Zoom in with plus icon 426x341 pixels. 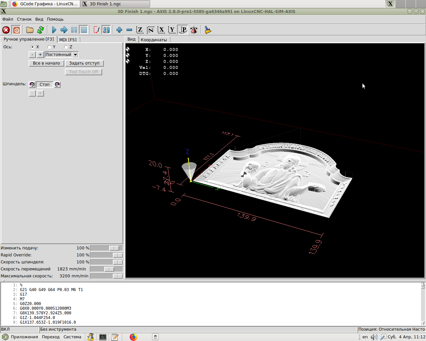coord(119,30)
